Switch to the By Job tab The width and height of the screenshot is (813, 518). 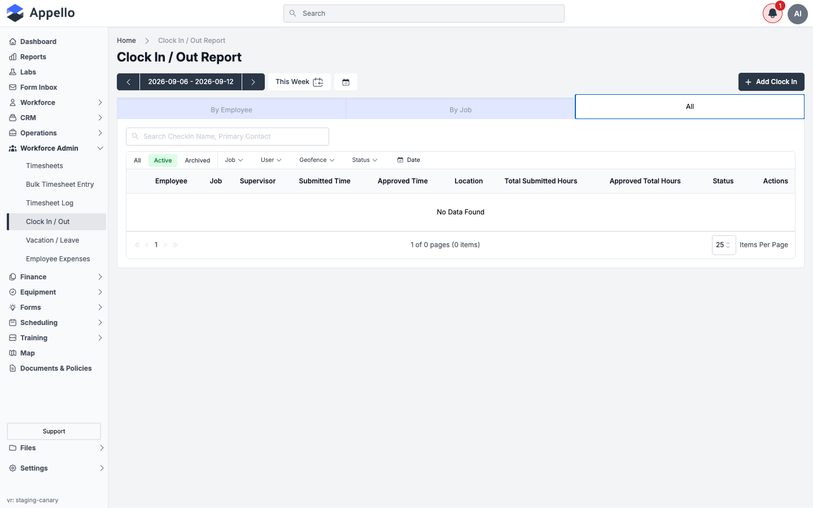461,109
